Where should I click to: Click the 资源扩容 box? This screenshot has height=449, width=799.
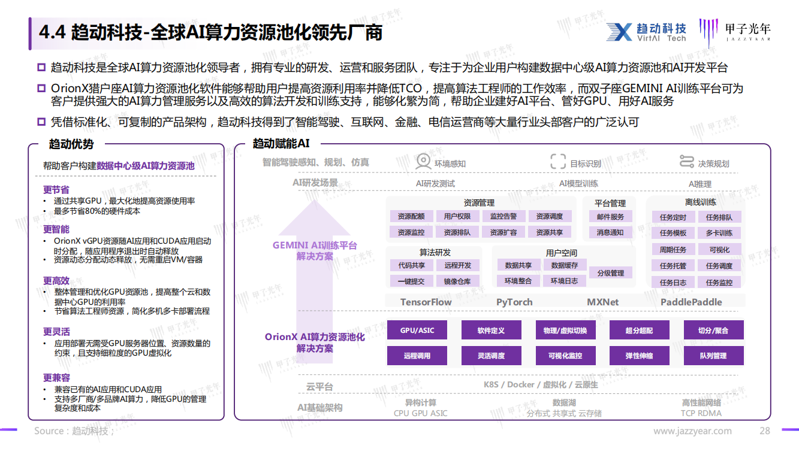pyautogui.click(x=503, y=232)
